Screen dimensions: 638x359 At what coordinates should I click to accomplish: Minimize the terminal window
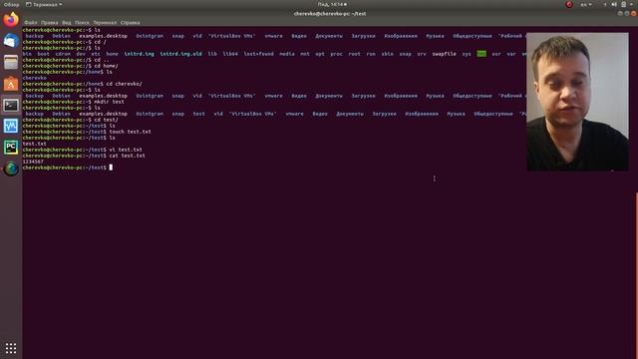pos(620,13)
